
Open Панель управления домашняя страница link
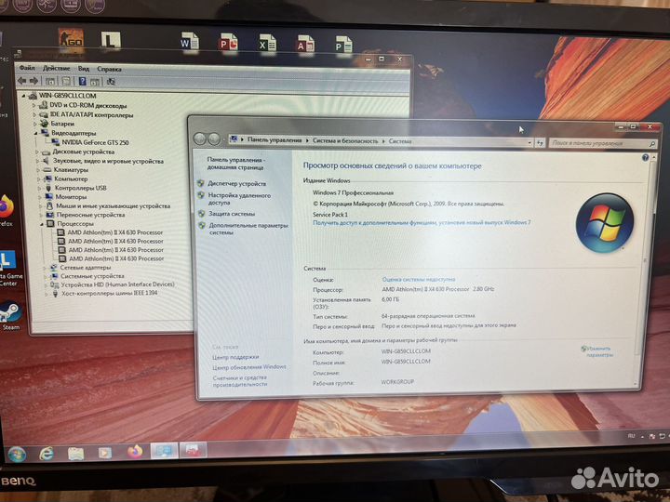(x=235, y=164)
